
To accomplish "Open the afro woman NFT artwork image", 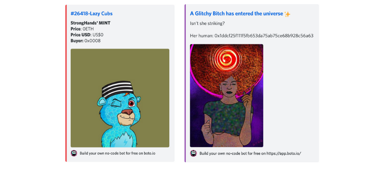I will [226, 95].
